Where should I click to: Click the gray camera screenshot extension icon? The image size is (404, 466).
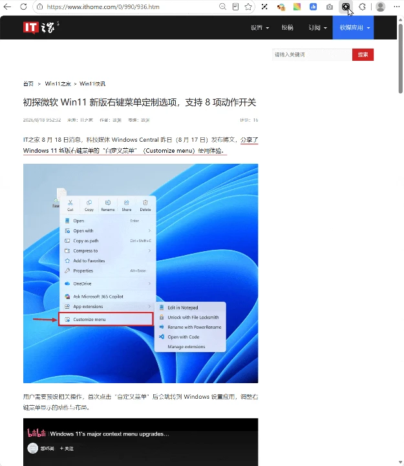pos(330,6)
